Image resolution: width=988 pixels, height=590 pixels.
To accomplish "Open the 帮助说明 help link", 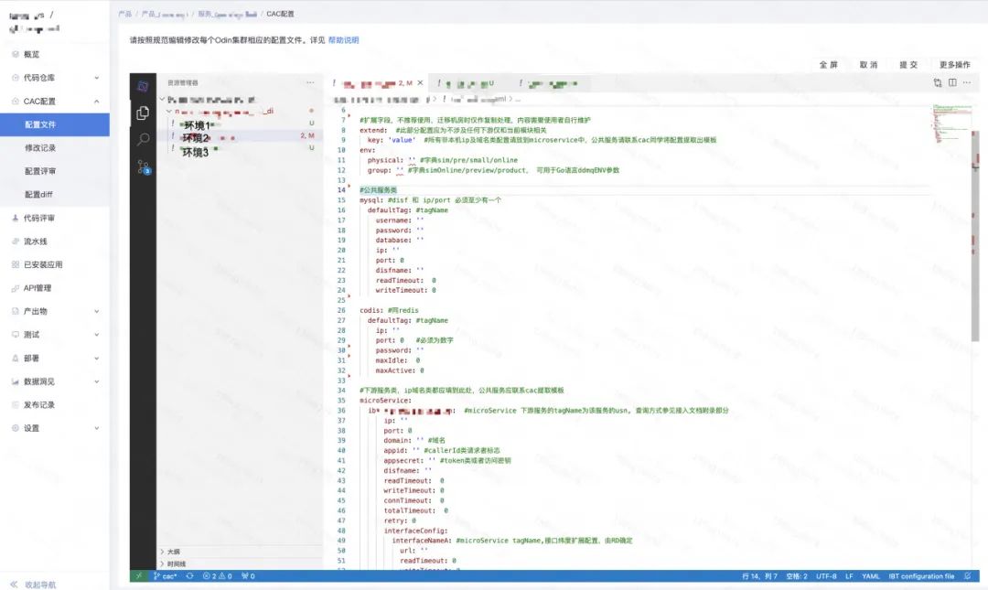I will [x=343, y=40].
